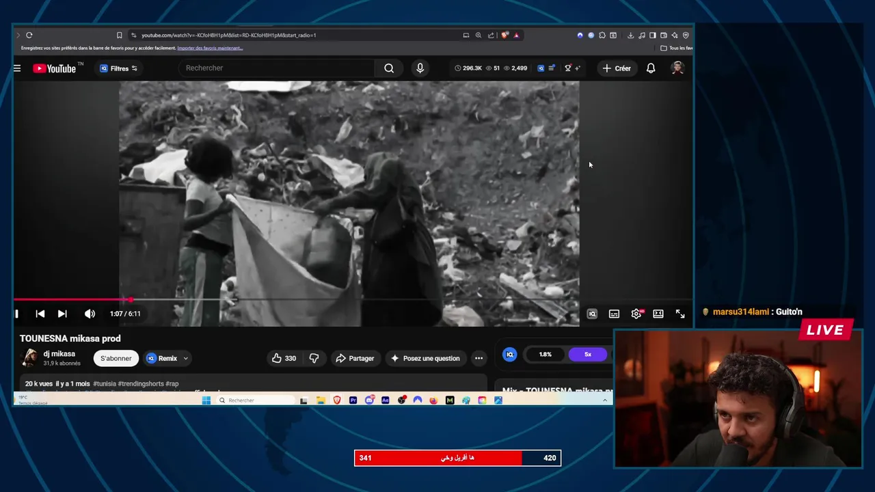Click the vidIQ Remix button
The image size is (875, 492).
click(162, 358)
